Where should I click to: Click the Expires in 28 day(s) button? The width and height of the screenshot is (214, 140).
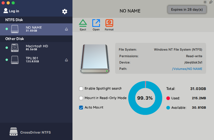click(x=187, y=10)
